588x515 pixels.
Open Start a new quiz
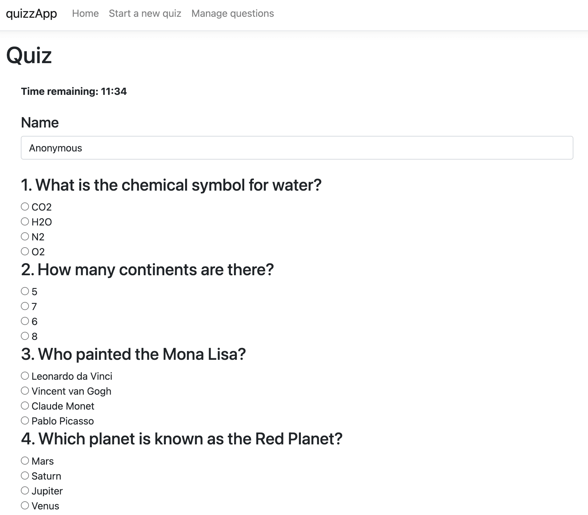pyautogui.click(x=145, y=14)
